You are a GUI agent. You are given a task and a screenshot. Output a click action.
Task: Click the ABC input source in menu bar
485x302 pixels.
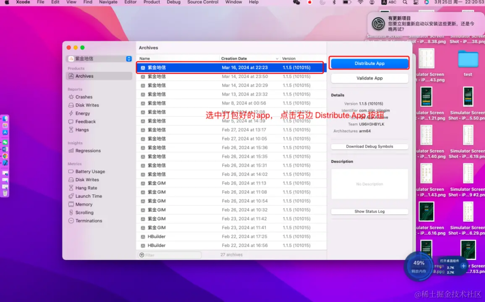pos(389,2)
